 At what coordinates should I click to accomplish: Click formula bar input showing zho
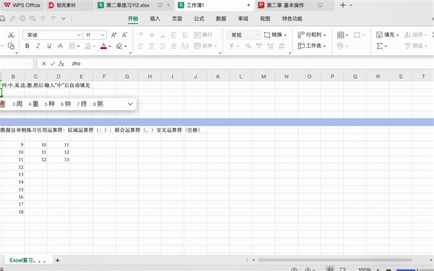[251, 64]
